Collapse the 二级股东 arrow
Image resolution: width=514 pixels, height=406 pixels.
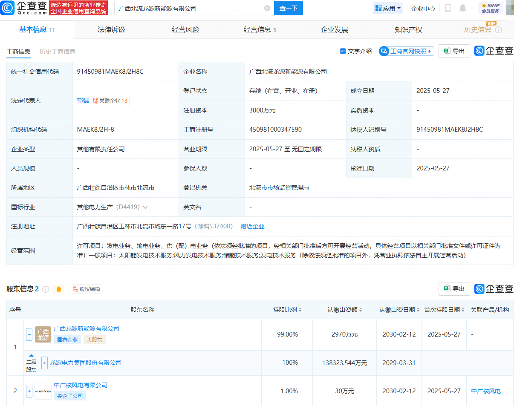click(32, 355)
